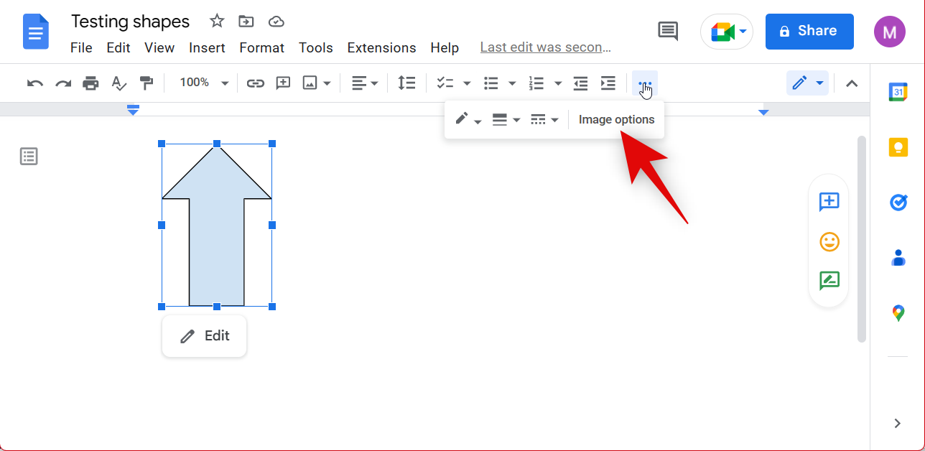Open comment history icon
Screen dimensions: 925x451
click(668, 31)
